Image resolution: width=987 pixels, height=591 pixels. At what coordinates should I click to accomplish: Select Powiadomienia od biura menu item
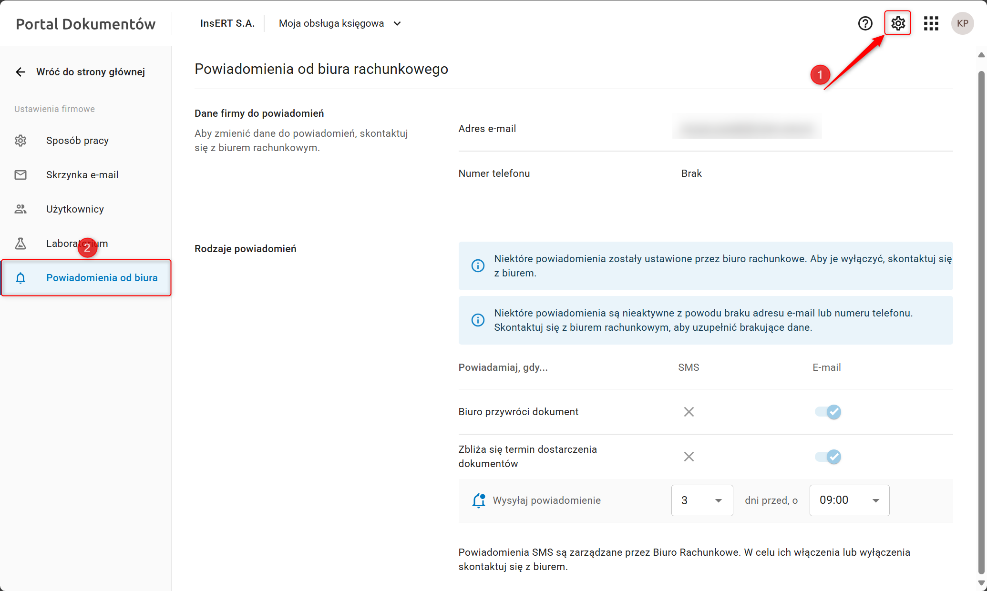[x=102, y=278]
